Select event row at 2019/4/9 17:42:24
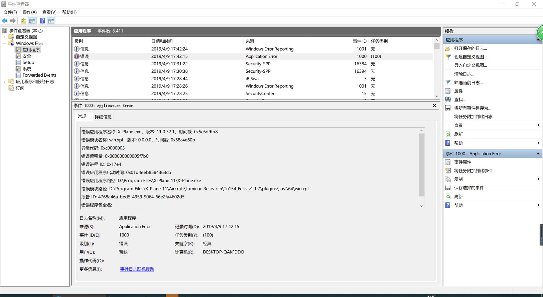Viewport: 543px width, 297px height. (x=253, y=49)
